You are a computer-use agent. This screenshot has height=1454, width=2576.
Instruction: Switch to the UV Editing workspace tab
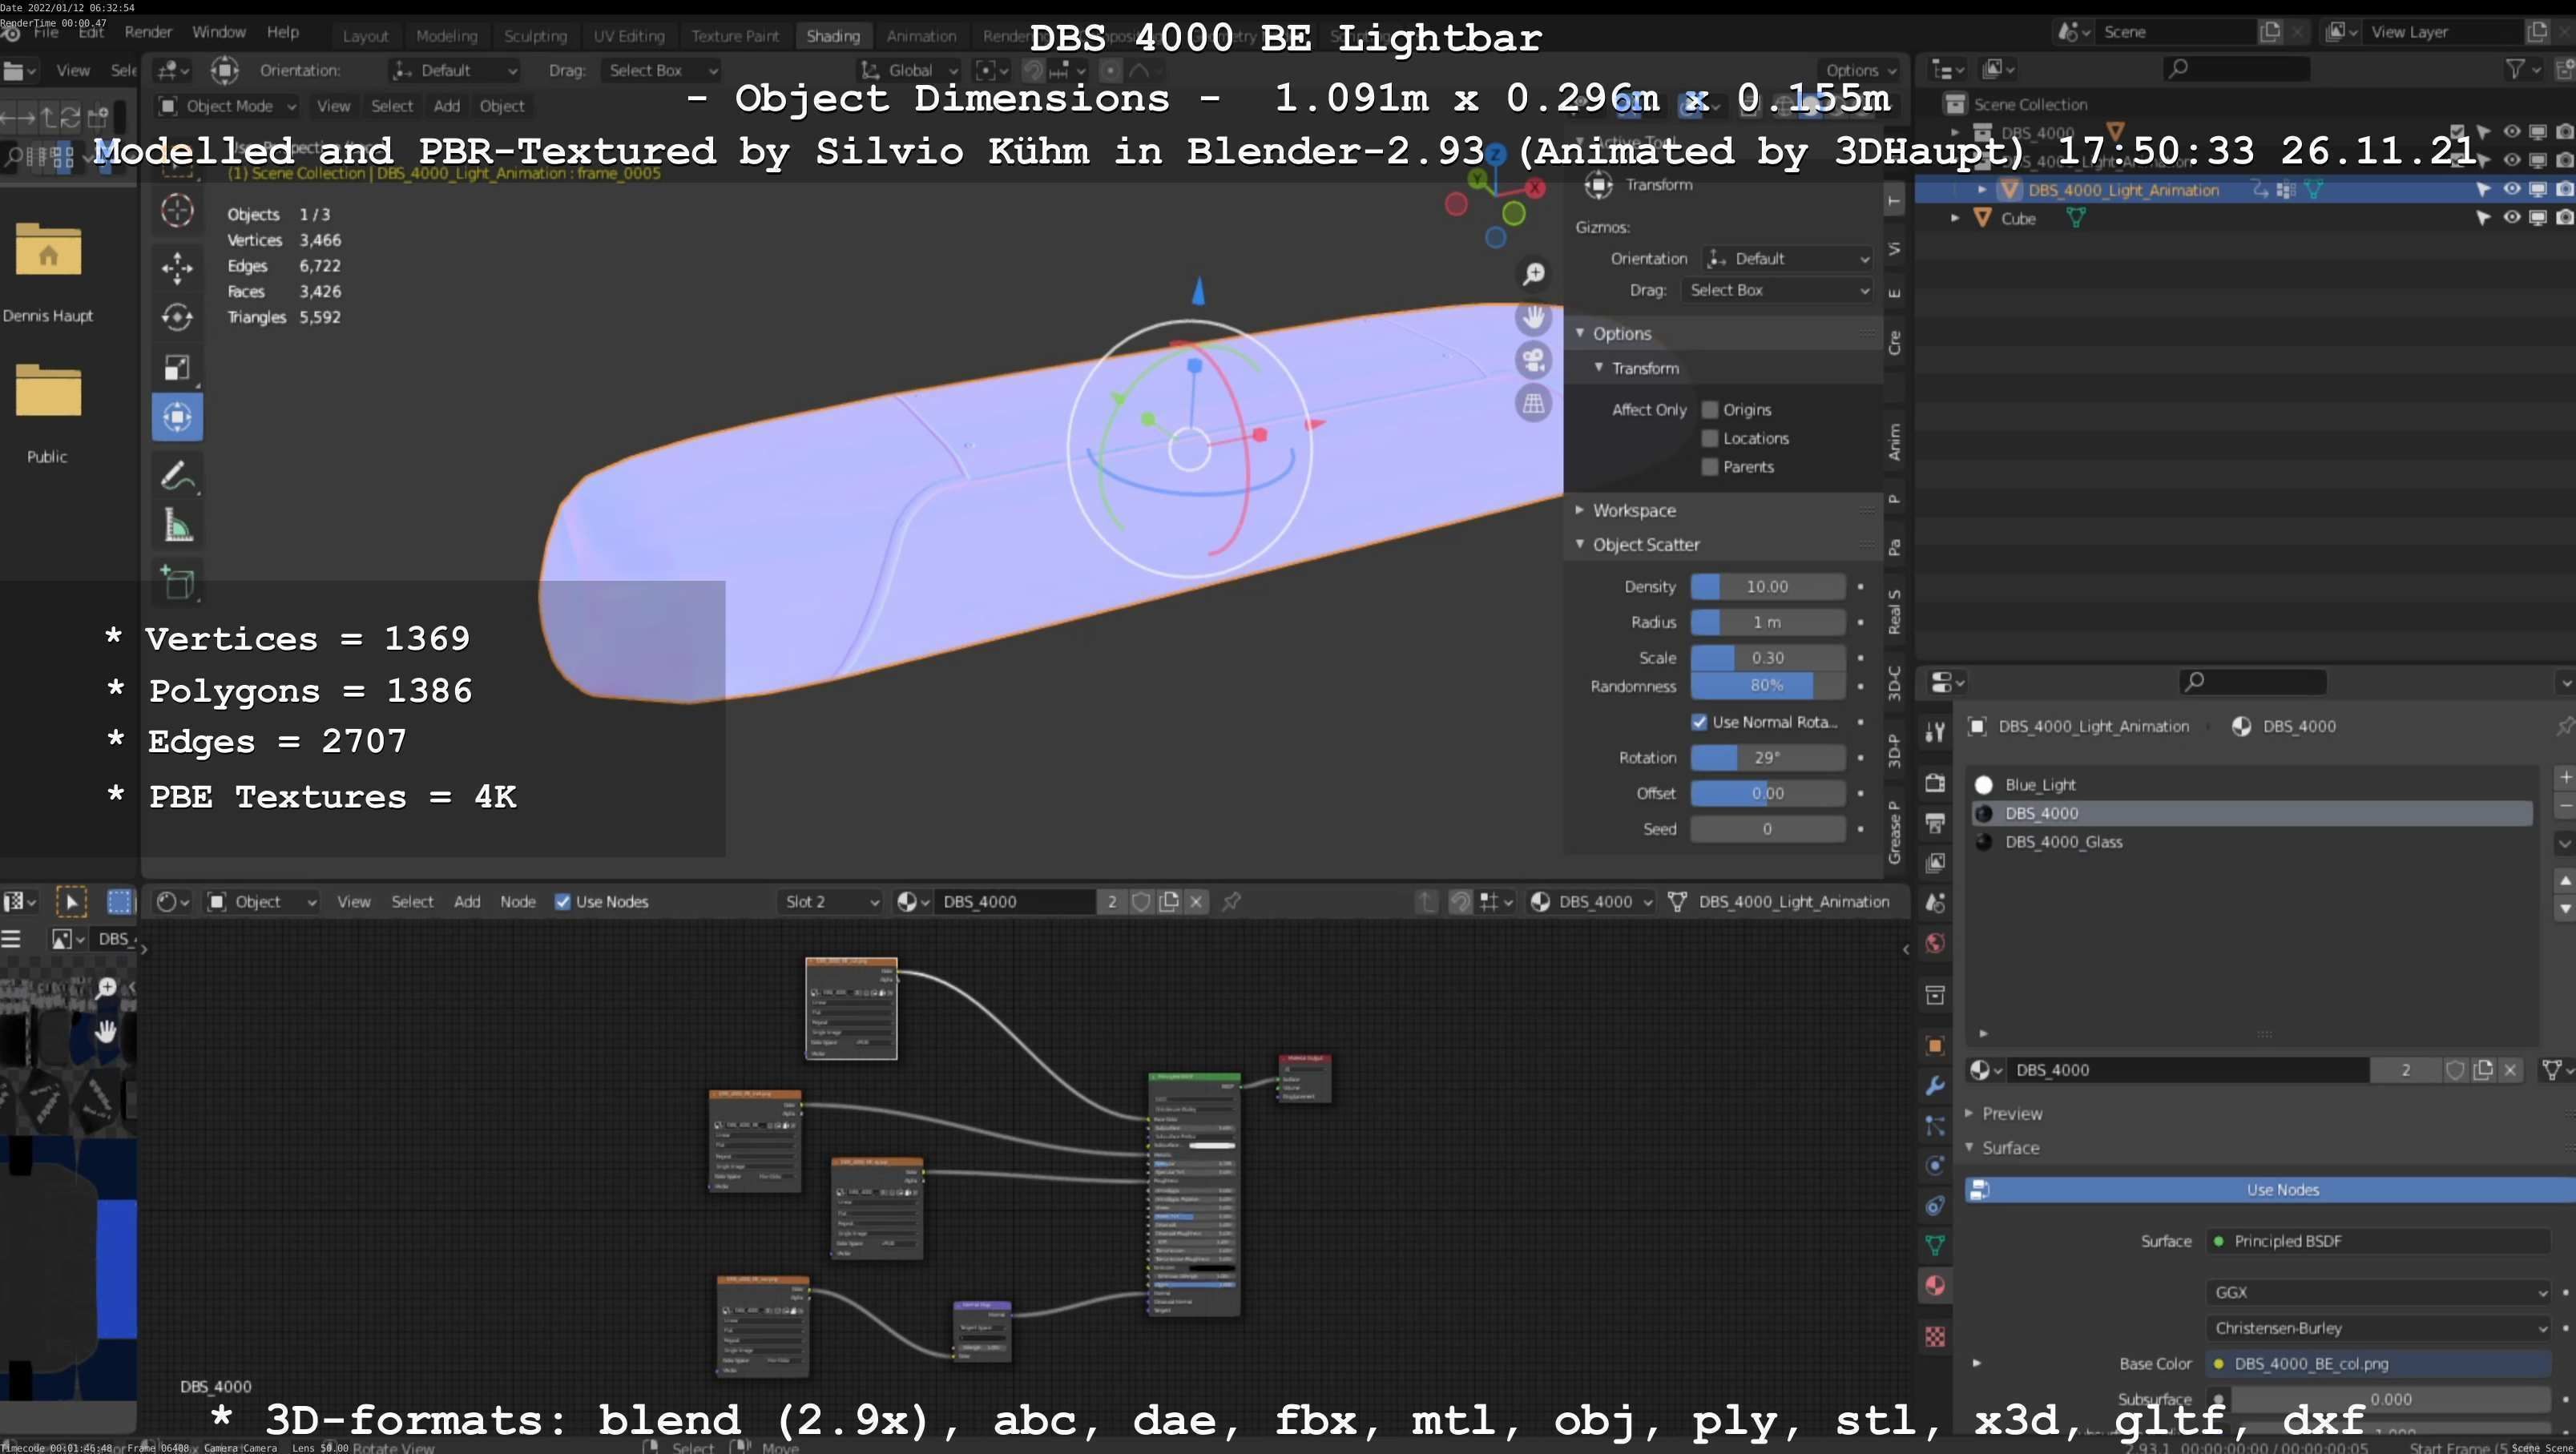tap(628, 36)
